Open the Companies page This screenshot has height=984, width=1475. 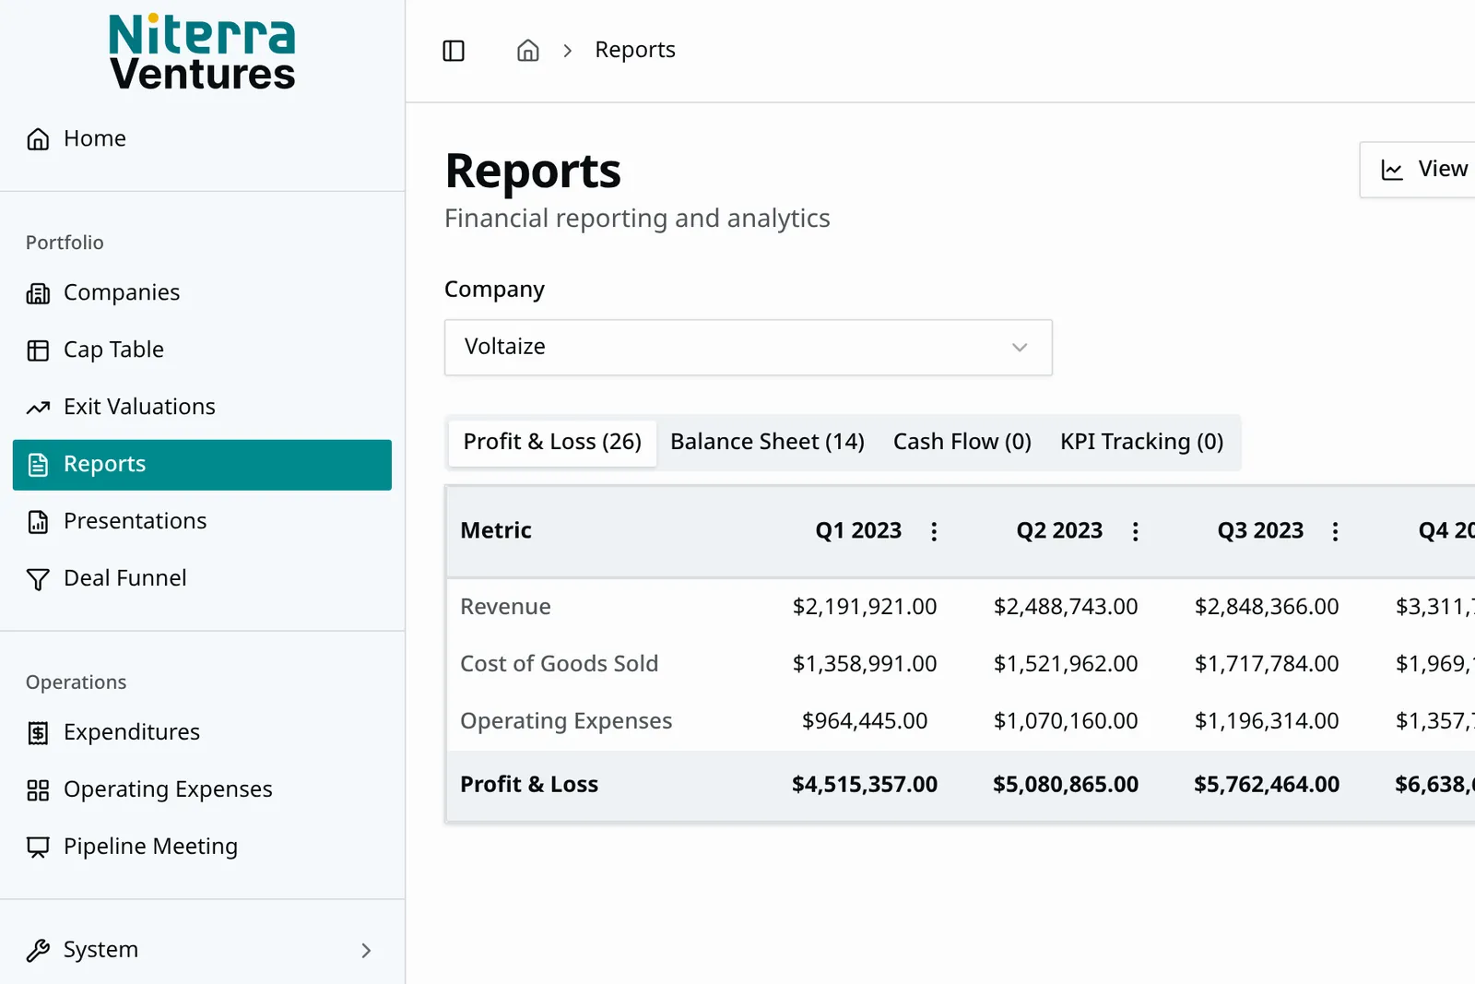pyautogui.click(x=202, y=293)
